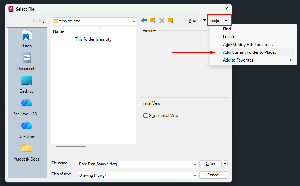Click the Back arrow icon
This screenshot has height=186, width=300.
[x=144, y=21]
